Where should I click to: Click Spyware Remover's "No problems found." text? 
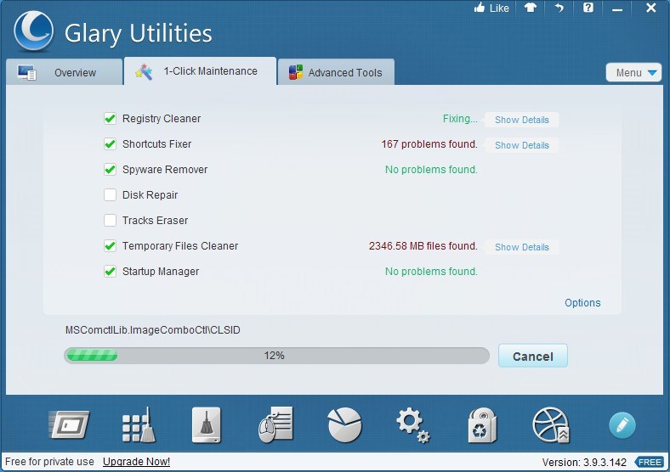coord(431,170)
